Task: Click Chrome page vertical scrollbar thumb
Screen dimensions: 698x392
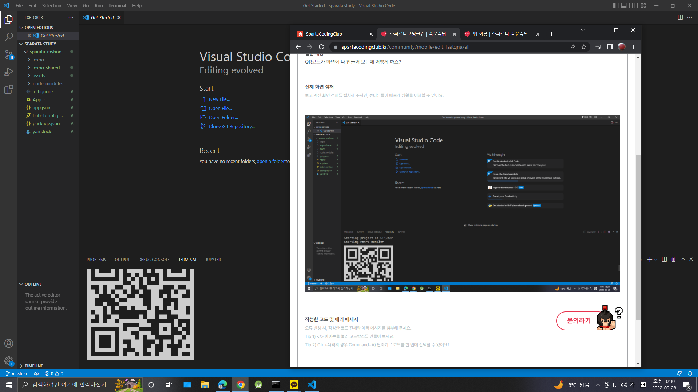Action: click(x=638, y=238)
